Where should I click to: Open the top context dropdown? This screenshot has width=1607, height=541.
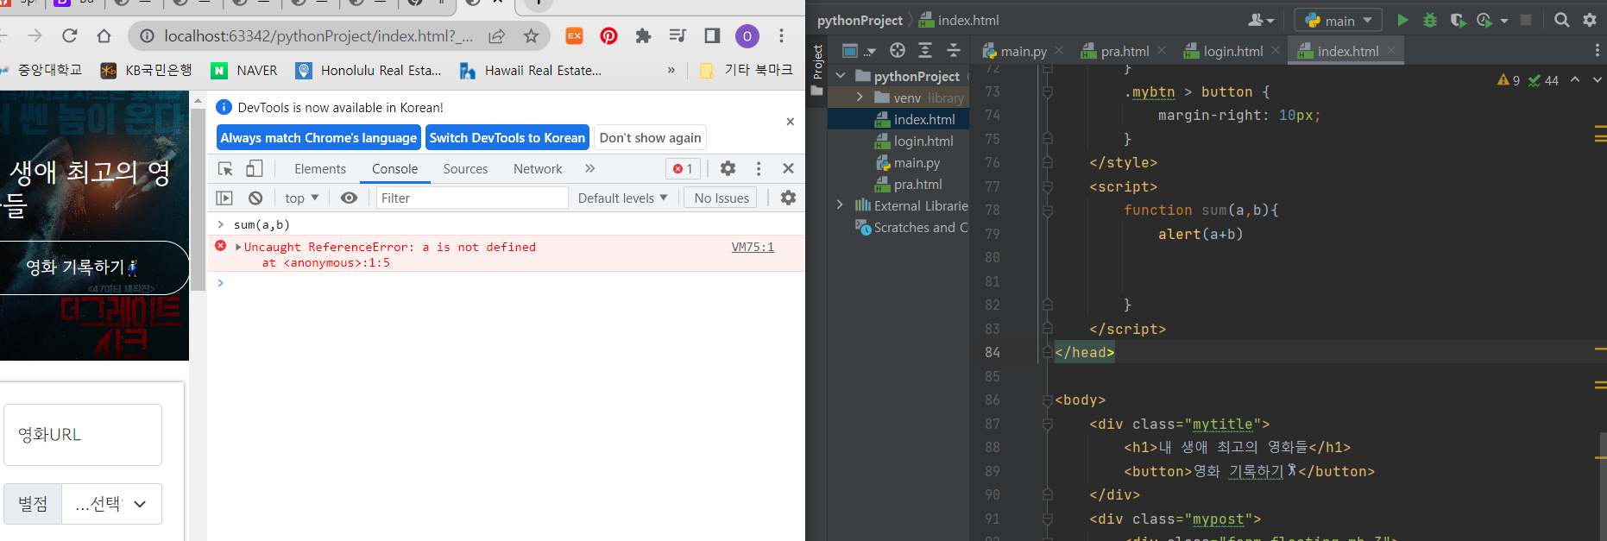(302, 198)
